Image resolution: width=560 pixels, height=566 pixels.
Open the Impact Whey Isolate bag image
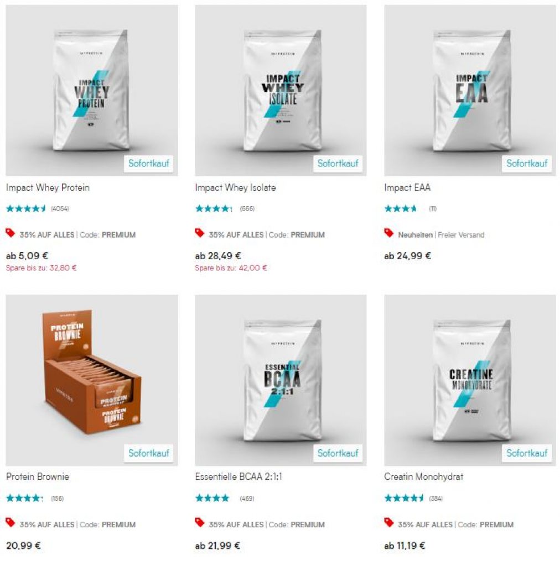[281, 90]
